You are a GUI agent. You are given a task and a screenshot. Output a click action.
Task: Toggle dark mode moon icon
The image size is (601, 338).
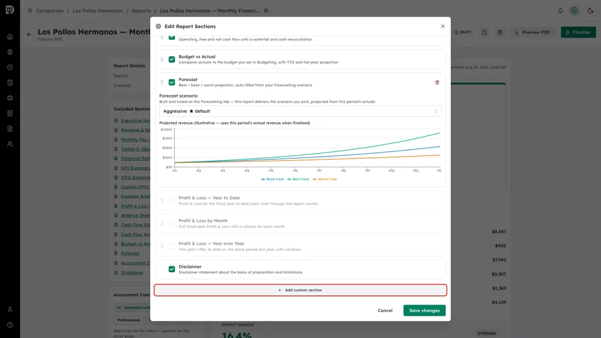(x=590, y=11)
